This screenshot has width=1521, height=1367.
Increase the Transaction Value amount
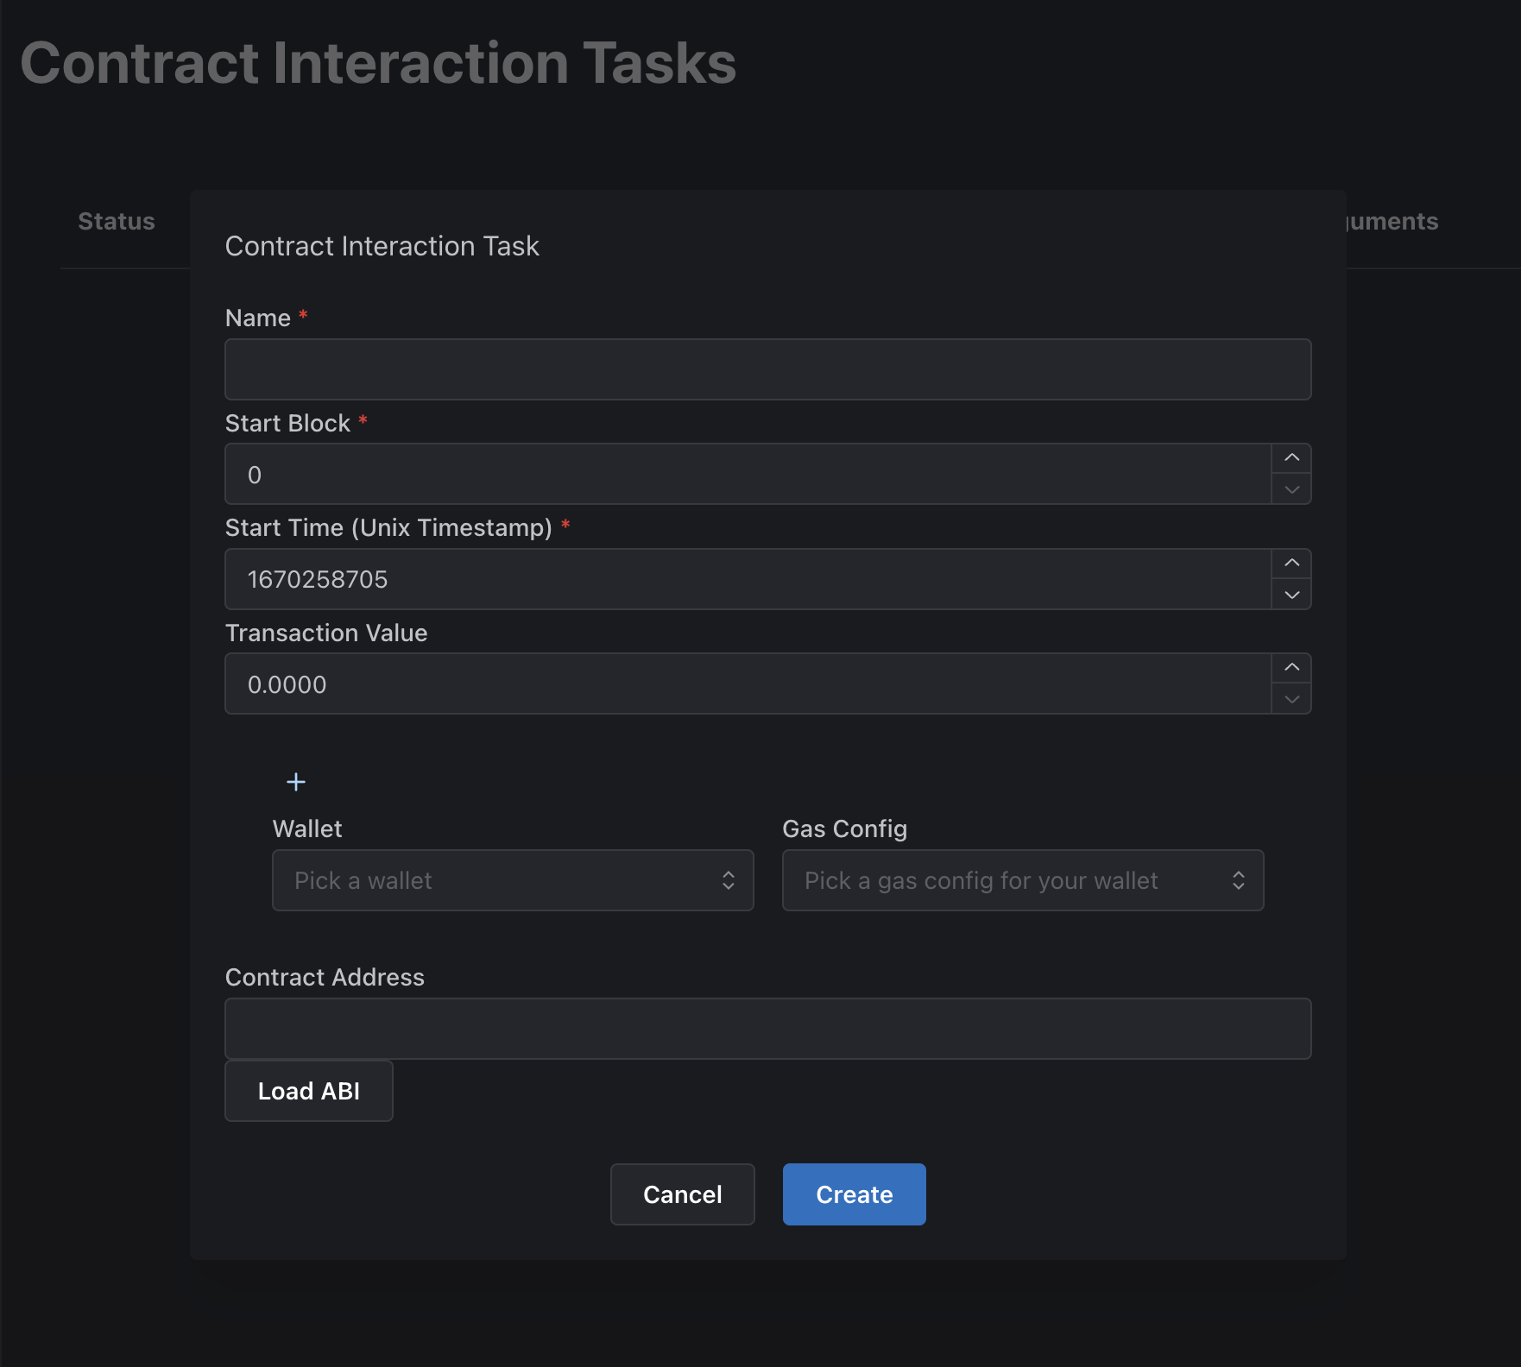[1291, 668]
